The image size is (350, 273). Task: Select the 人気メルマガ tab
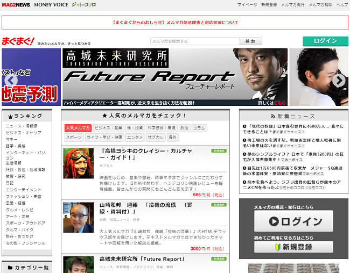[78, 128]
